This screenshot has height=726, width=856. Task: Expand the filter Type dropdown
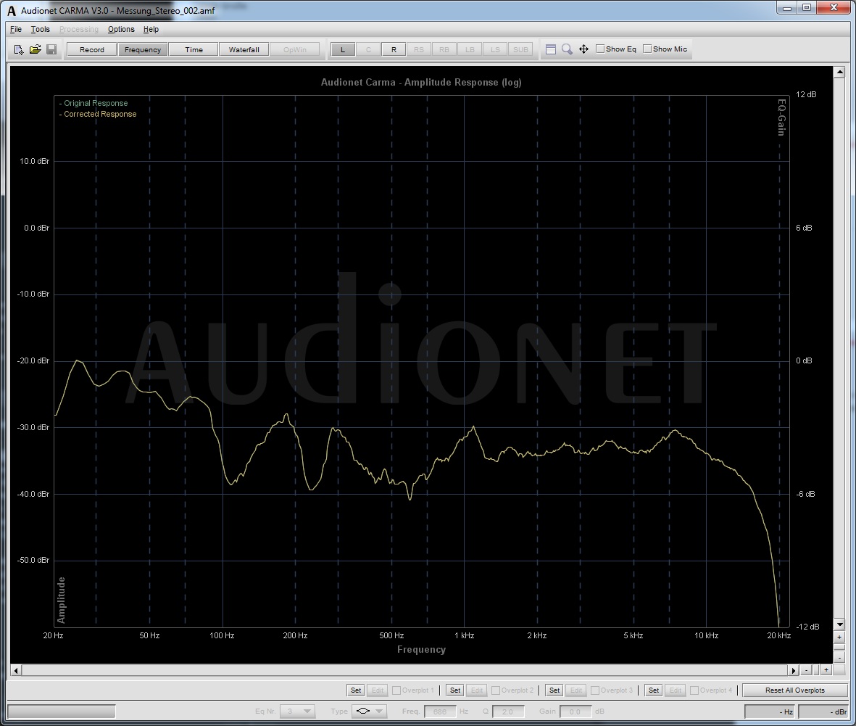tap(369, 711)
